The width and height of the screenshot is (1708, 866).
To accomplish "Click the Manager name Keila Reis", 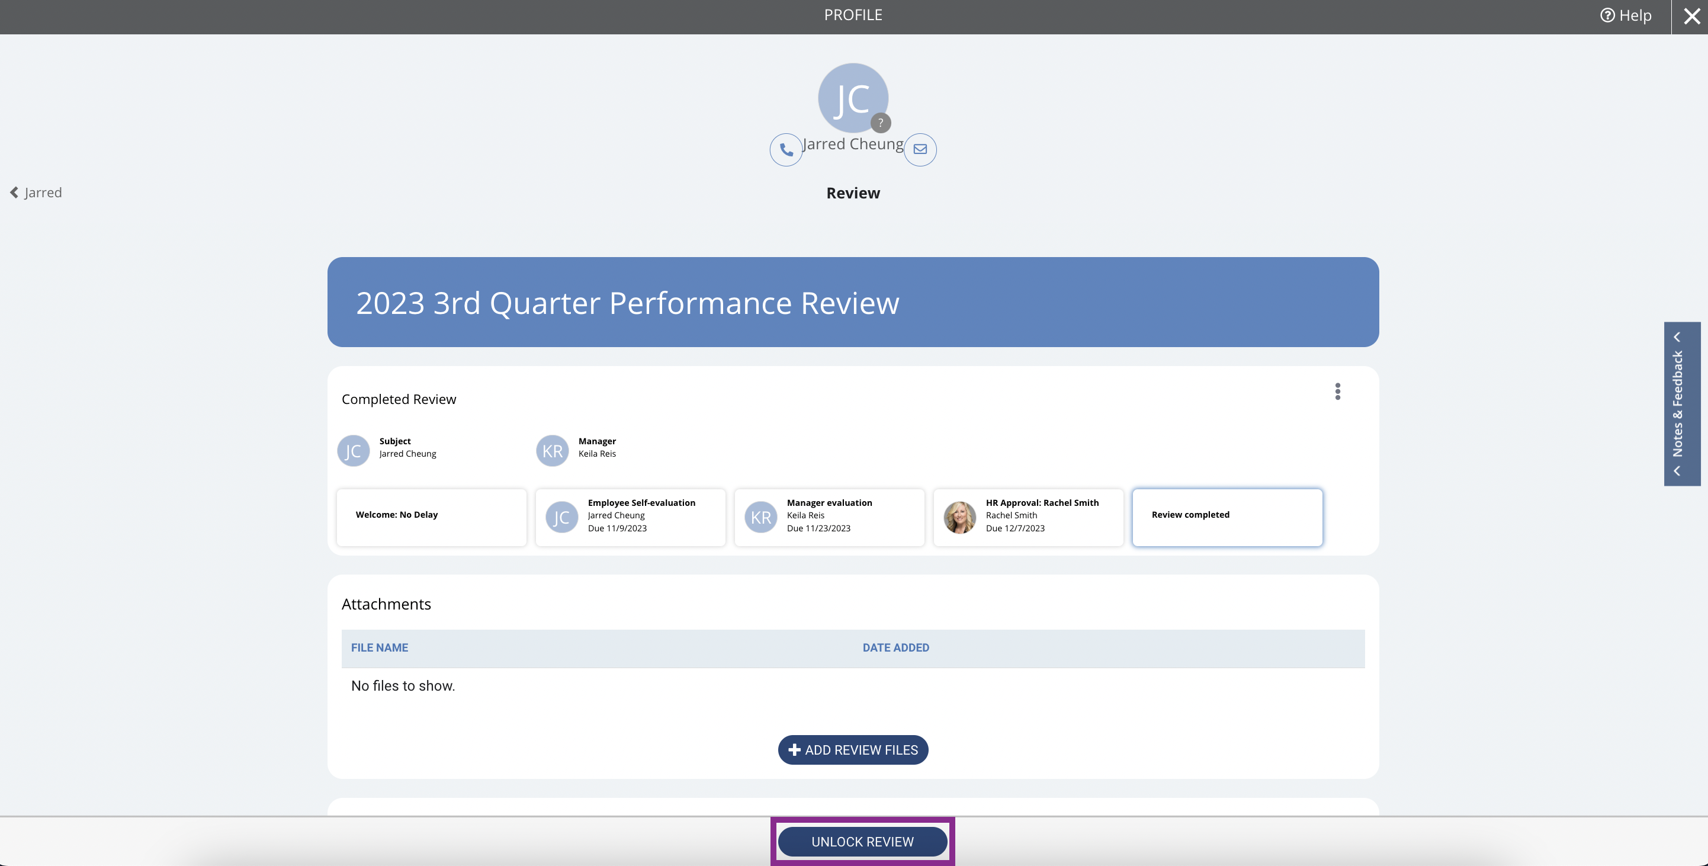I will click(x=597, y=454).
